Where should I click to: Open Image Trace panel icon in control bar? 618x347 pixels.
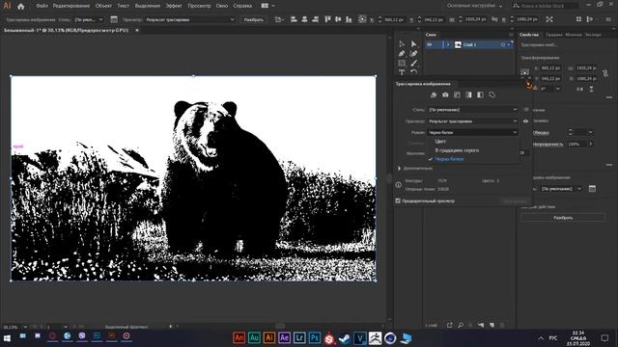[x=114, y=19]
